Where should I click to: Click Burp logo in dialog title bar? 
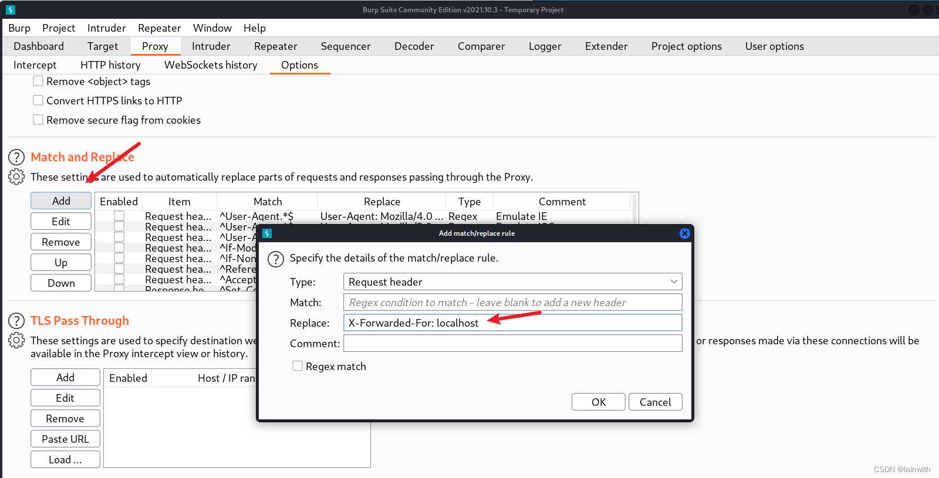(267, 233)
